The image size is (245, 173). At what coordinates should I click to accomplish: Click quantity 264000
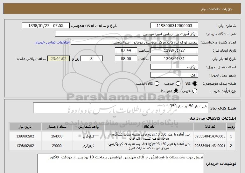57,136
